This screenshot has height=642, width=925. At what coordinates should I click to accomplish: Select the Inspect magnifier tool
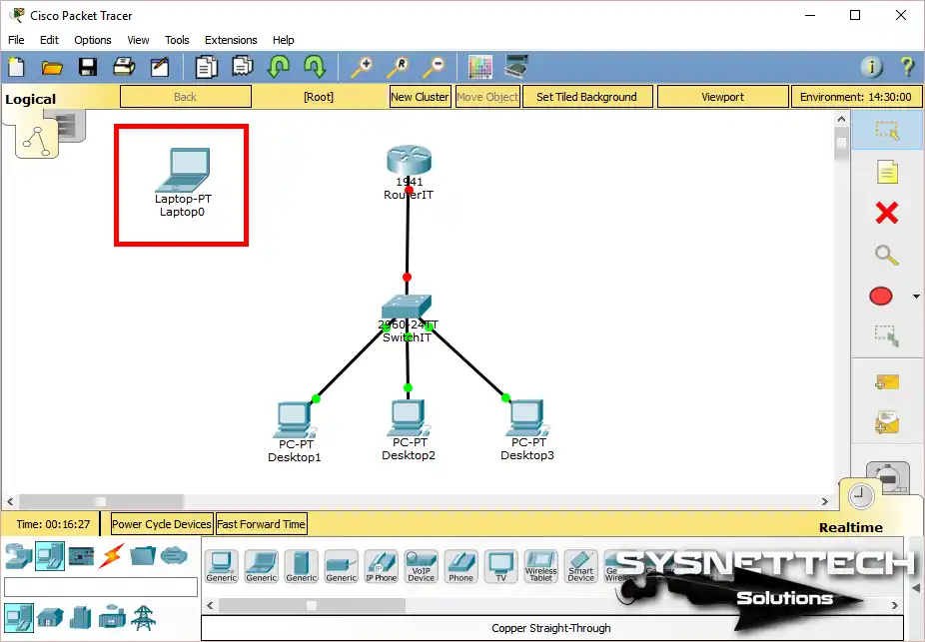click(x=885, y=255)
